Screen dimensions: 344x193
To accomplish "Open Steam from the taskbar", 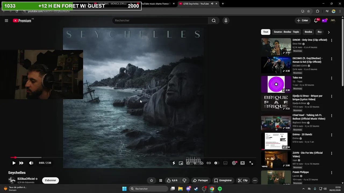I will coord(196,189).
